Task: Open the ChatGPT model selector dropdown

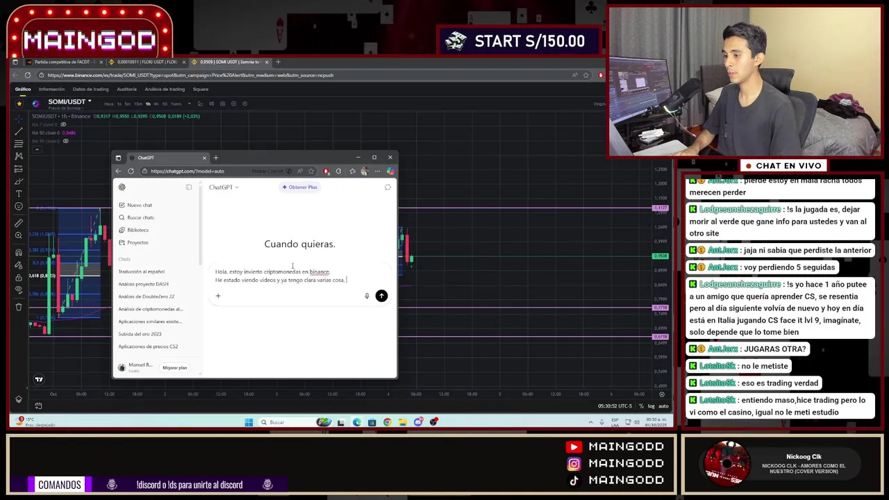Action: (224, 187)
